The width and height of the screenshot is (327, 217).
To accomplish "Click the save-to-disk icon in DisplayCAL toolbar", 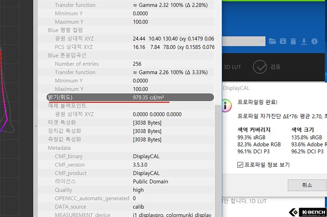I will [x=283, y=41].
